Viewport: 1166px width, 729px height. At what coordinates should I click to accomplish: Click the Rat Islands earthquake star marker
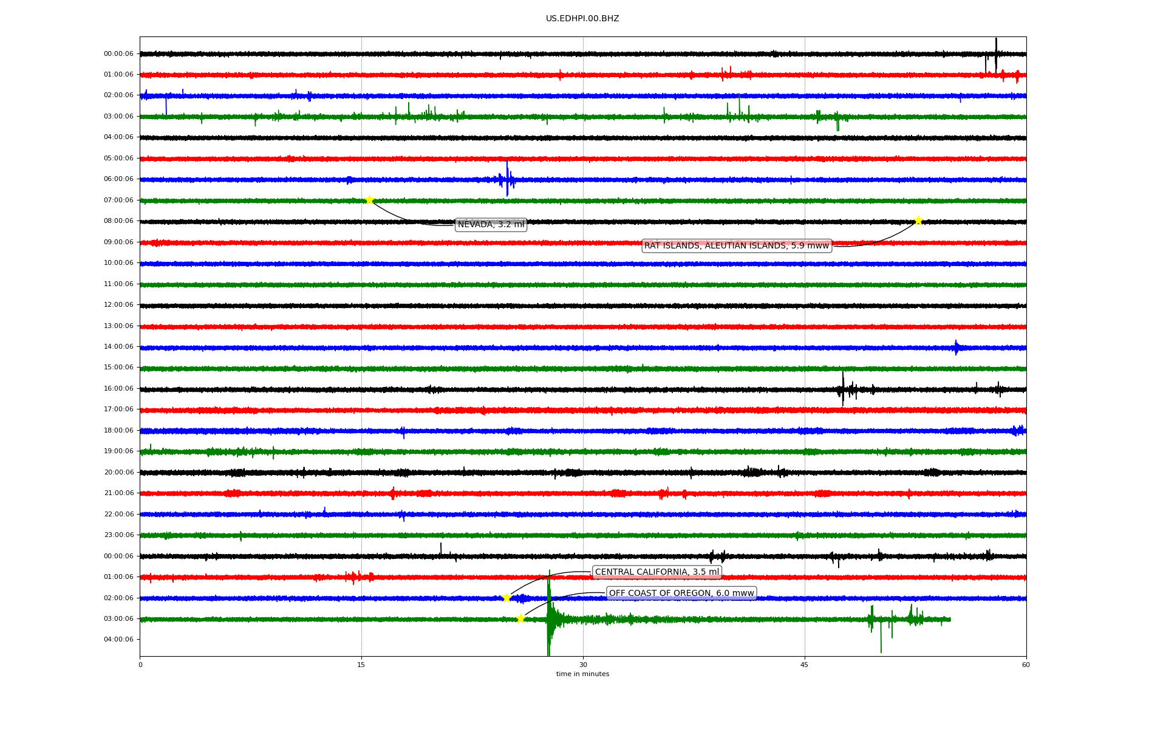[x=918, y=221]
